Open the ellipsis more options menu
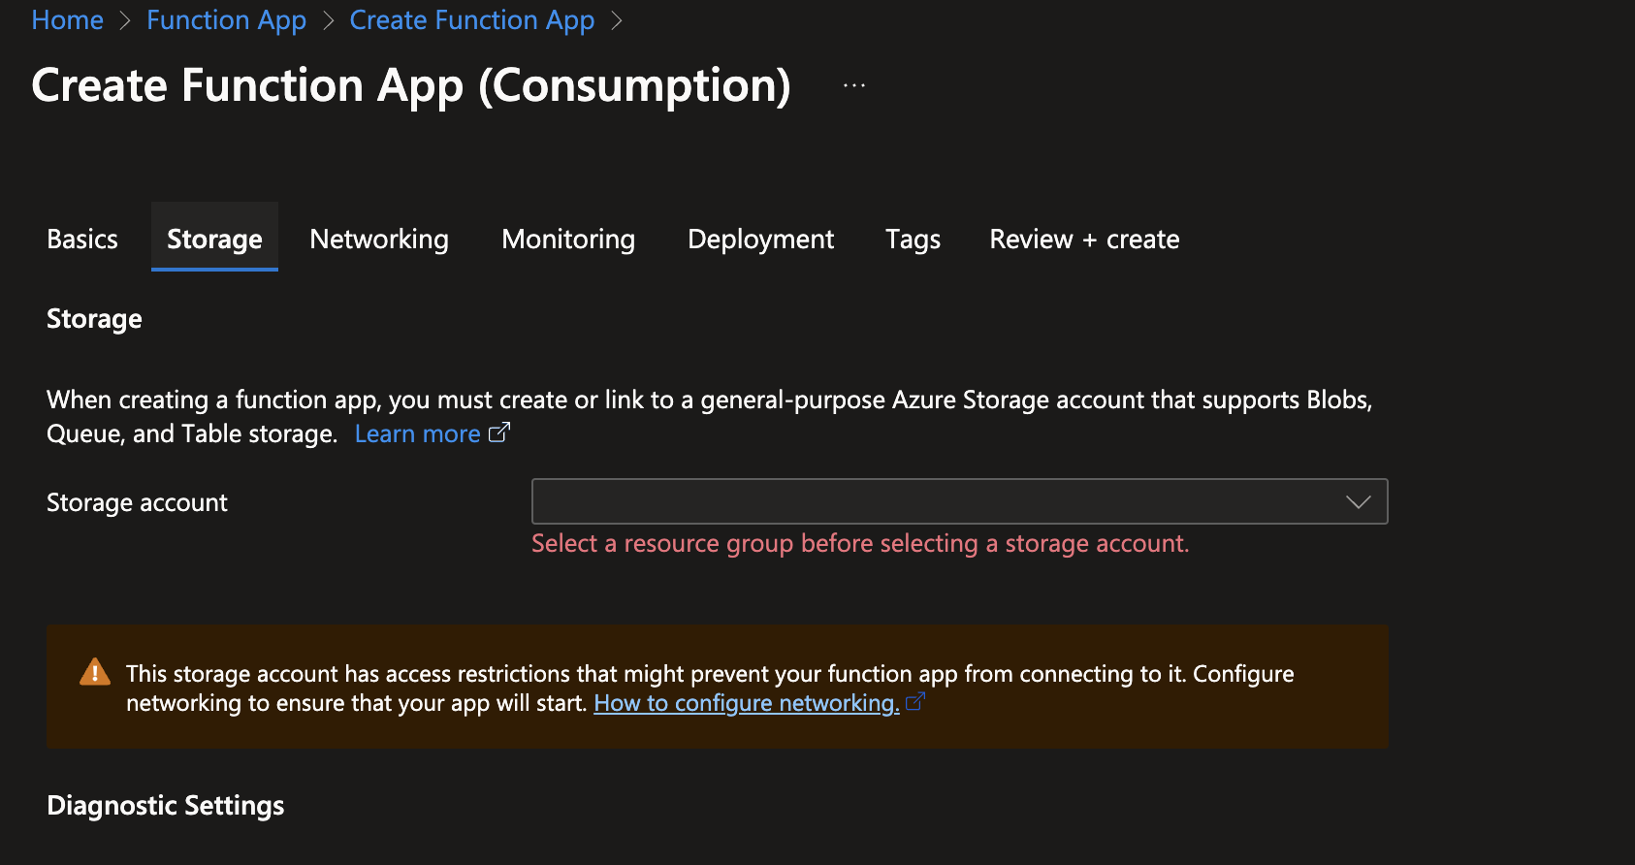This screenshot has width=1635, height=865. pos(853,86)
